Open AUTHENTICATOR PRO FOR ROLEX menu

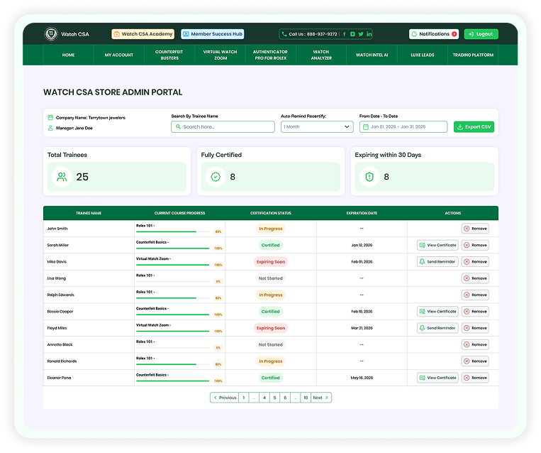click(x=271, y=55)
